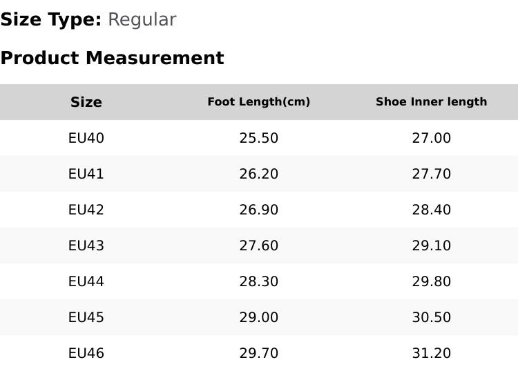This screenshot has height=371, width=518.
Task: Select the EU42 size cell
Action: click(86, 210)
